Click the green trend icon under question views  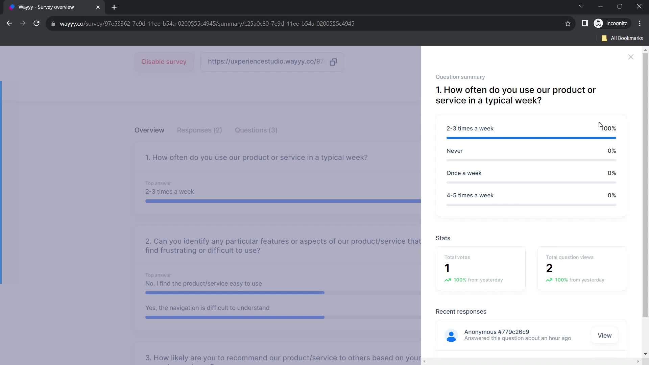(549, 280)
